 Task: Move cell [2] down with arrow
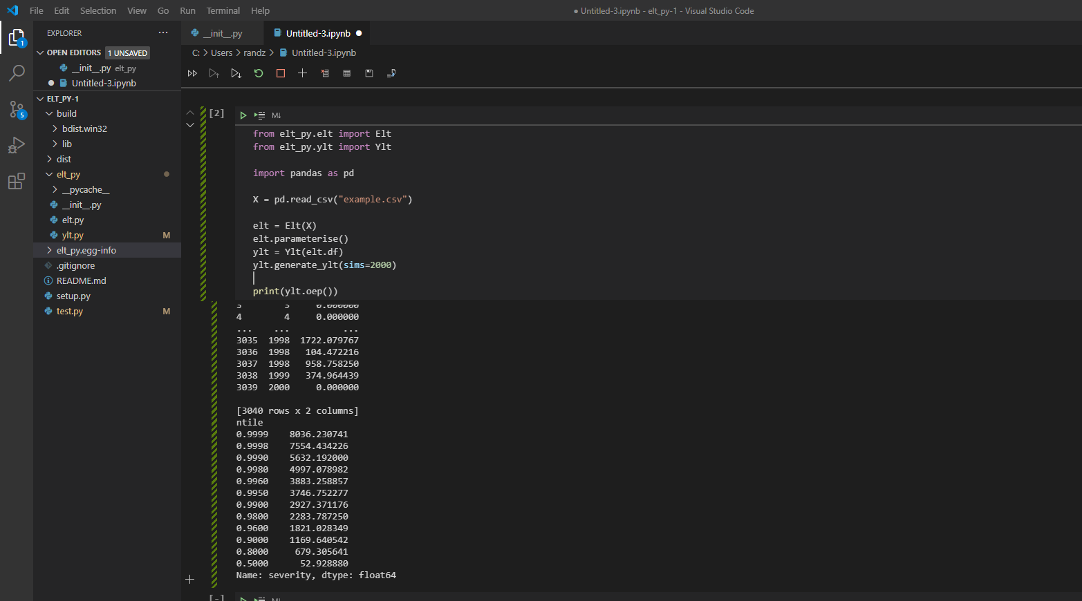pos(190,125)
